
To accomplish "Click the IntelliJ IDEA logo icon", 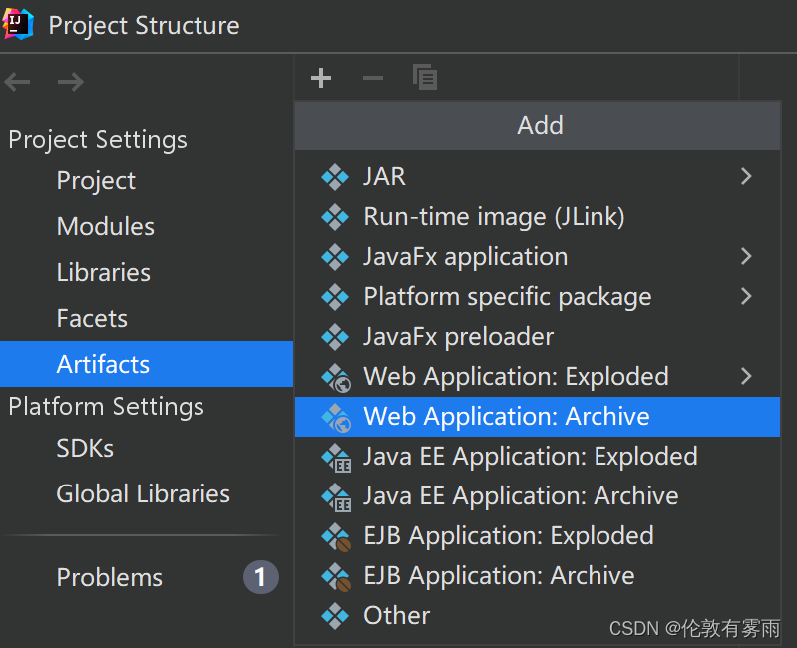I will 18,24.
